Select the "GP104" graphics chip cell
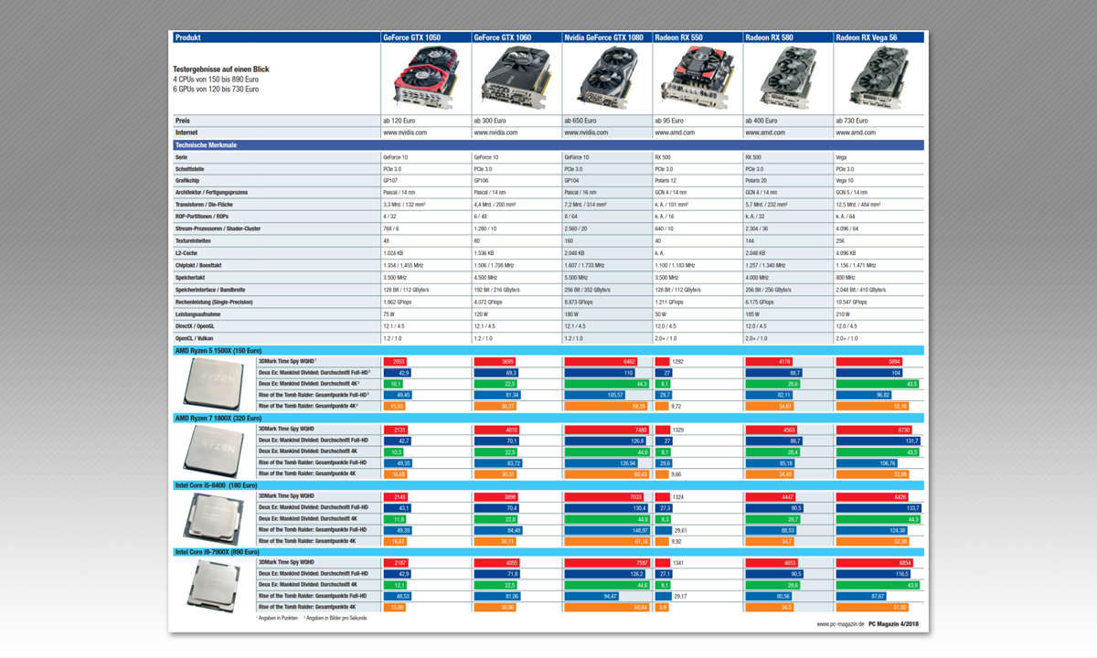Image resolution: width=1097 pixels, height=658 pixels. tap(607, 181)
